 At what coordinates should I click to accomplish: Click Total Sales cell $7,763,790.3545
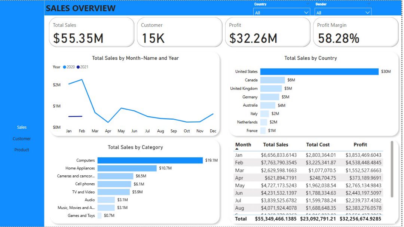[279, 163]
